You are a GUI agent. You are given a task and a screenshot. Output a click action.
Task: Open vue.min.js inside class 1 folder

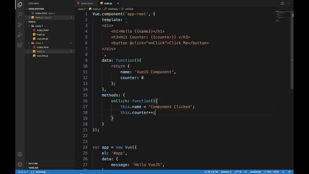pos(42,39)
